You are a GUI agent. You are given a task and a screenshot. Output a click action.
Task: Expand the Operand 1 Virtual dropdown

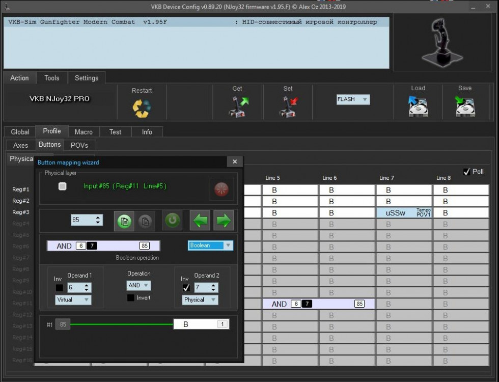73,300
